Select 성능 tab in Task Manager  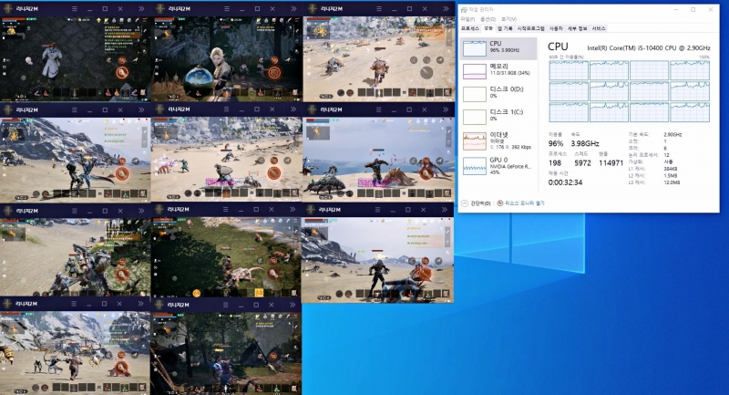[488, 28]
